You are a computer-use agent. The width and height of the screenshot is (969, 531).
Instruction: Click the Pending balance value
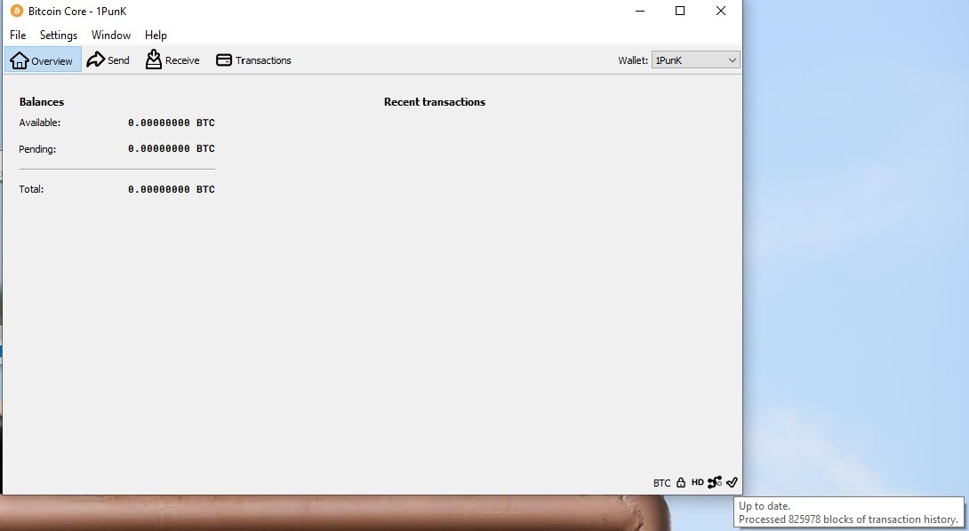[x=172, y=149]
